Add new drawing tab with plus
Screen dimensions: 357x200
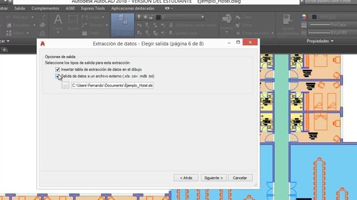tap(4, 49)
